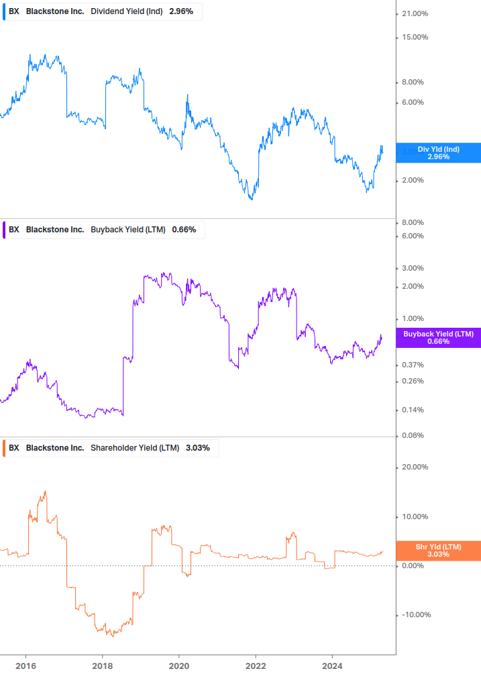
Task: Click the blue color bar beside BX dividend legend
Action: click(4, 11)
